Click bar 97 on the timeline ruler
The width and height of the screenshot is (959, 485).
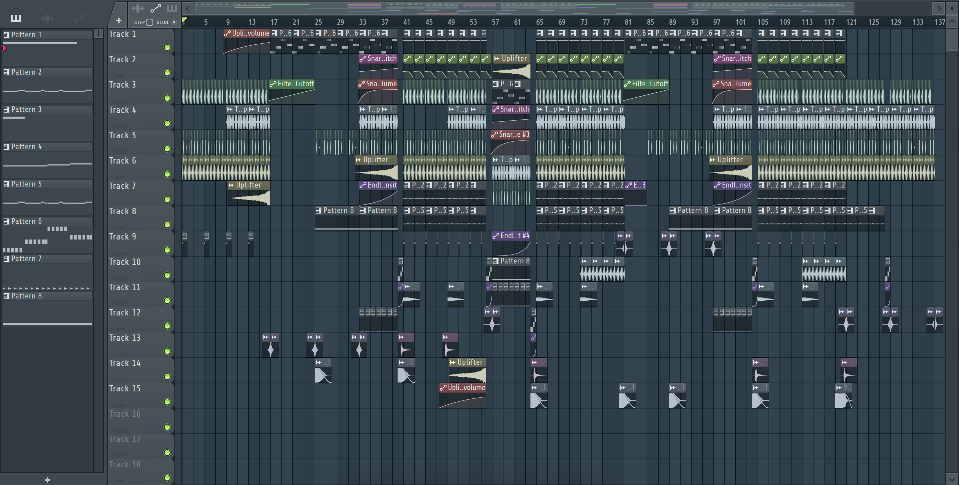pyautogui.click(x=717, y=22)
